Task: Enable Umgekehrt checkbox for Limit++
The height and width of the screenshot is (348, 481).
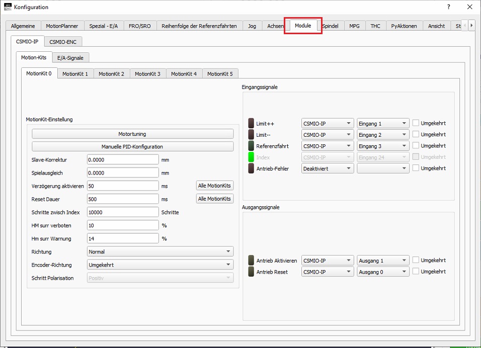Action: [416, 123]
